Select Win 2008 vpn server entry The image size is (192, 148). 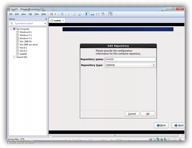click(29, 45)
